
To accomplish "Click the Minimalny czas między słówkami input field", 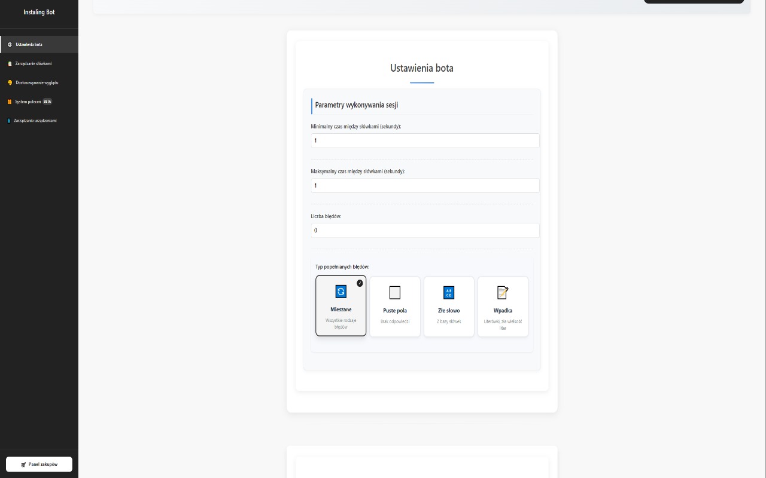I will click(424, 140).
